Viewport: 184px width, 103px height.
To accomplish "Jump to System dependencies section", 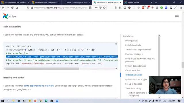I will [135, 66].
